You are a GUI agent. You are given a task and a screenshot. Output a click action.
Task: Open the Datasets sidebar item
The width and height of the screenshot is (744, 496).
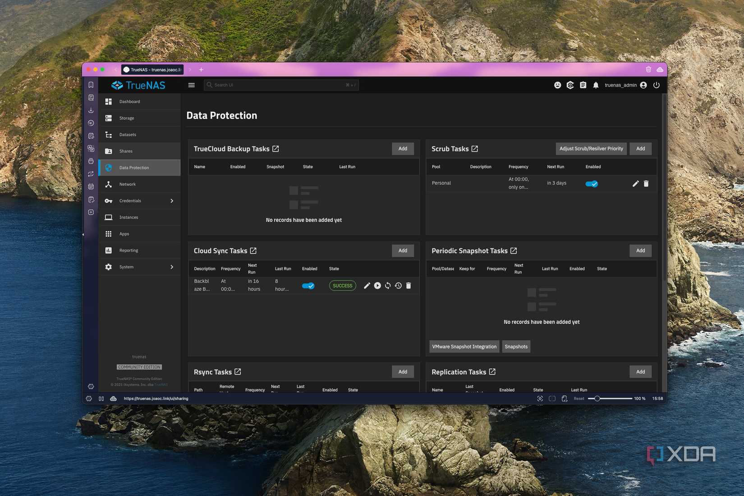128,135
